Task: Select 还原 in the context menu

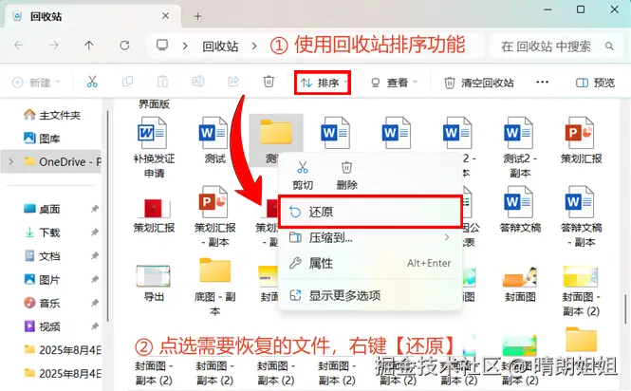Action: pos(370,212)
